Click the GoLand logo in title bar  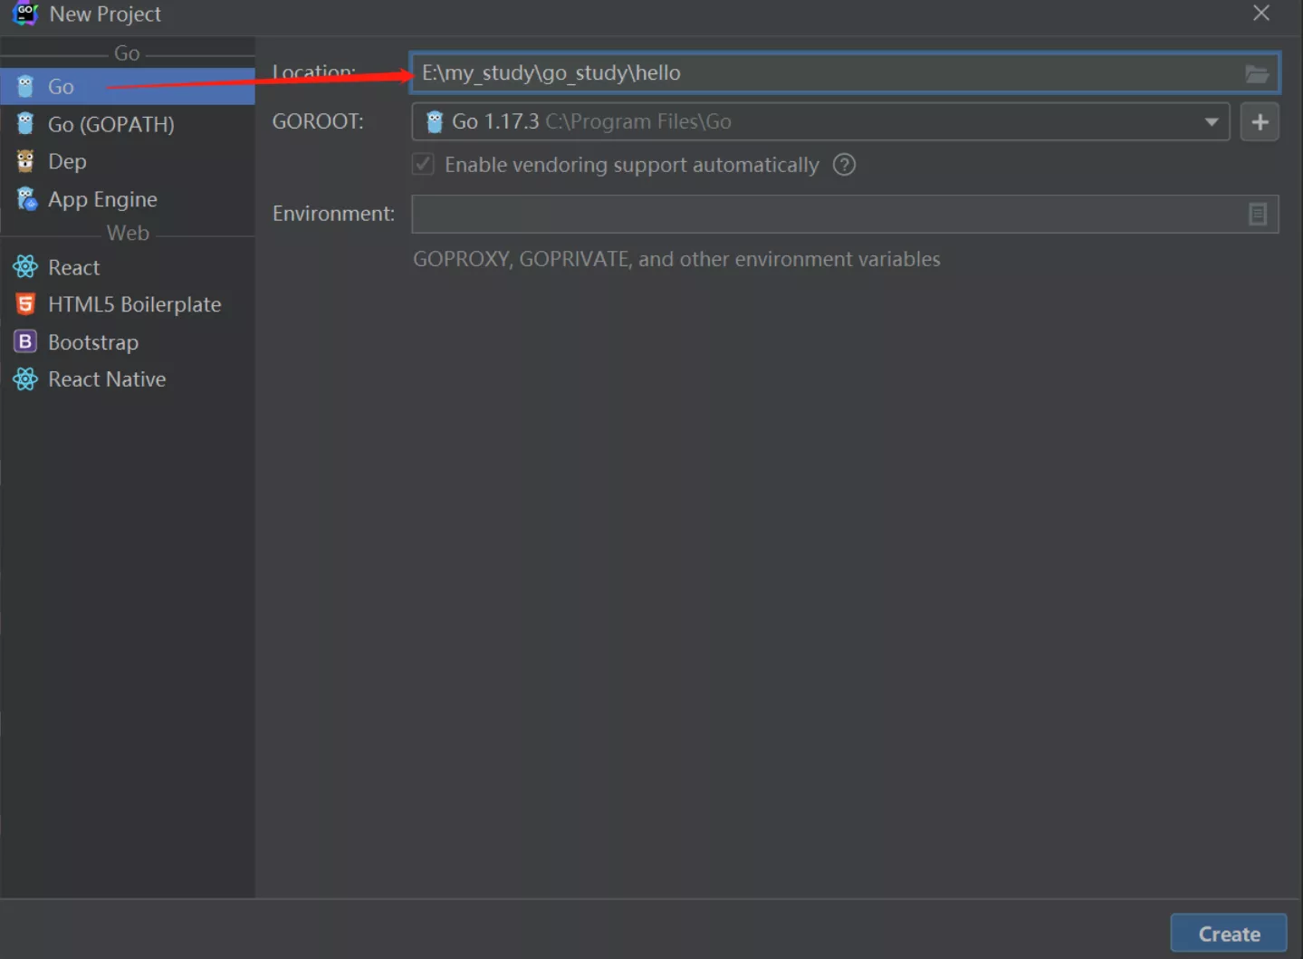click(24, 14)
